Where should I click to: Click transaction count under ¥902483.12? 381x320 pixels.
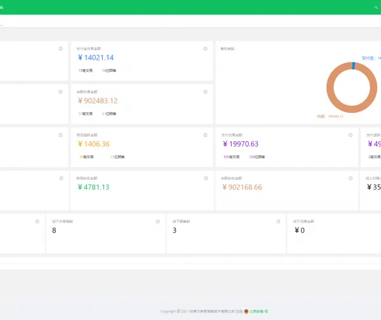[x=86, y=114]
